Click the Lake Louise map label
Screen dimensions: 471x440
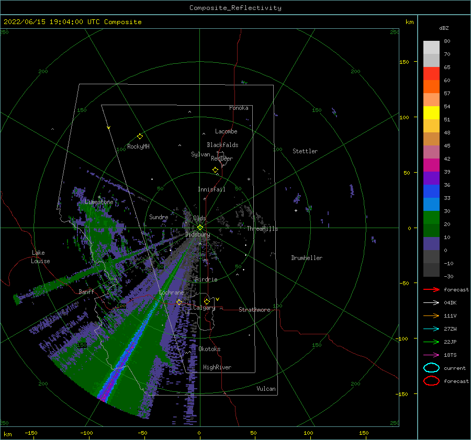pos(40,257)
